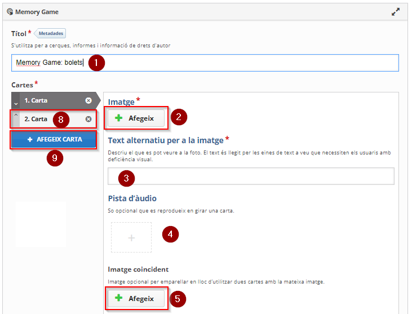Click green plus on Imatge coincident Afegeix
The height and width of the screenshot is (314, 412).
click(118, 298)
